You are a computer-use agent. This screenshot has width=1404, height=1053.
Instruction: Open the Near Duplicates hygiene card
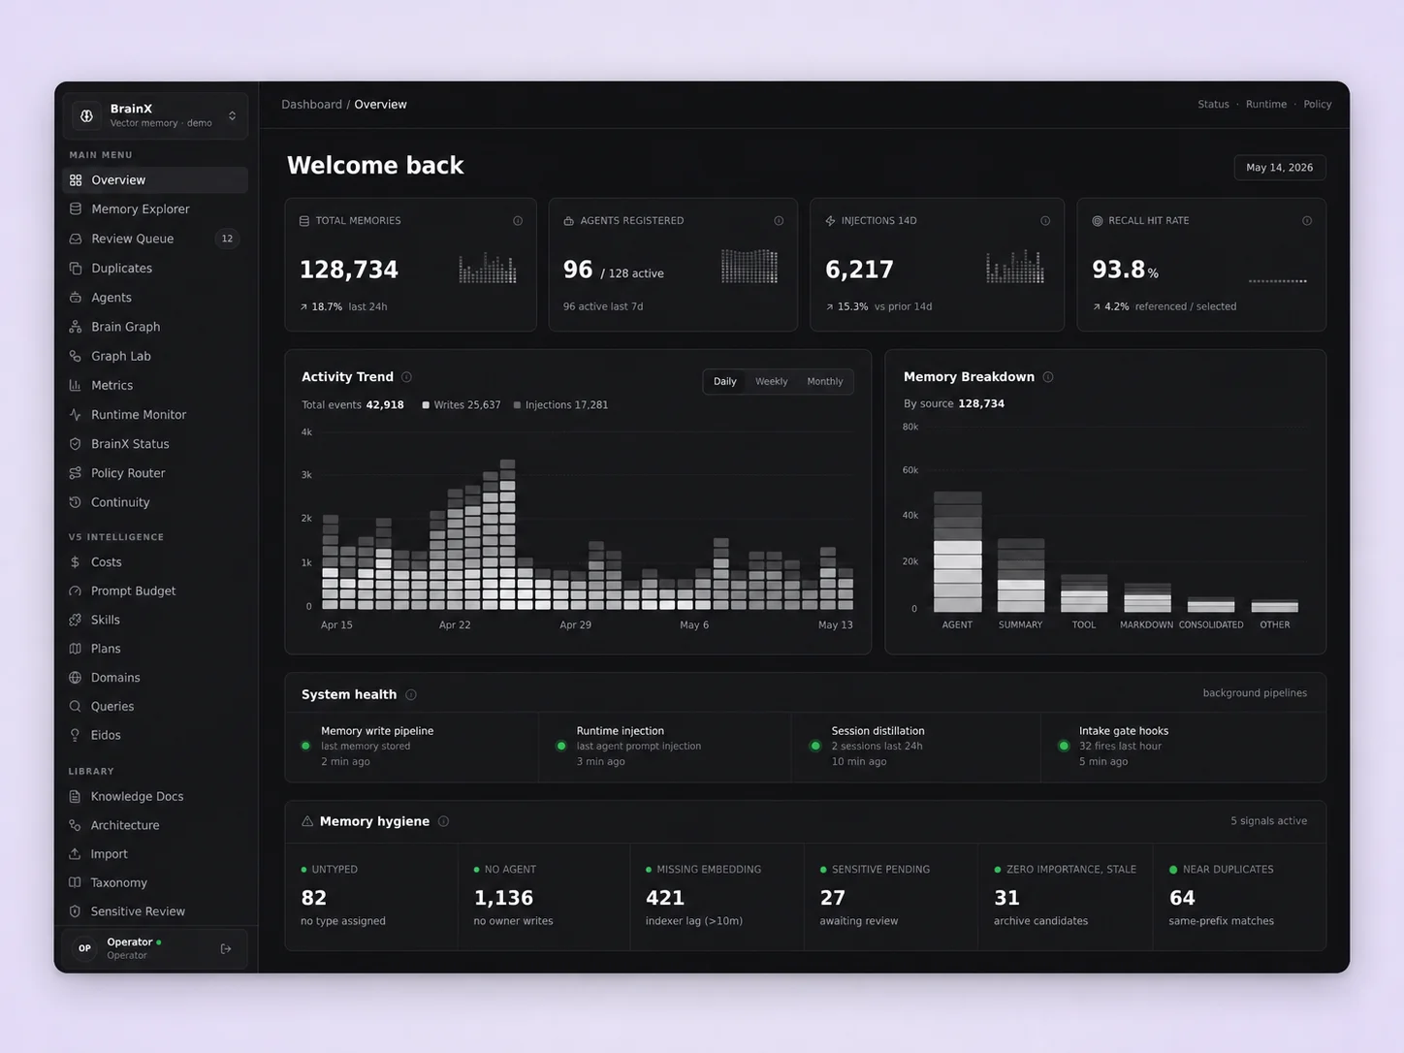coord(1239,897)
